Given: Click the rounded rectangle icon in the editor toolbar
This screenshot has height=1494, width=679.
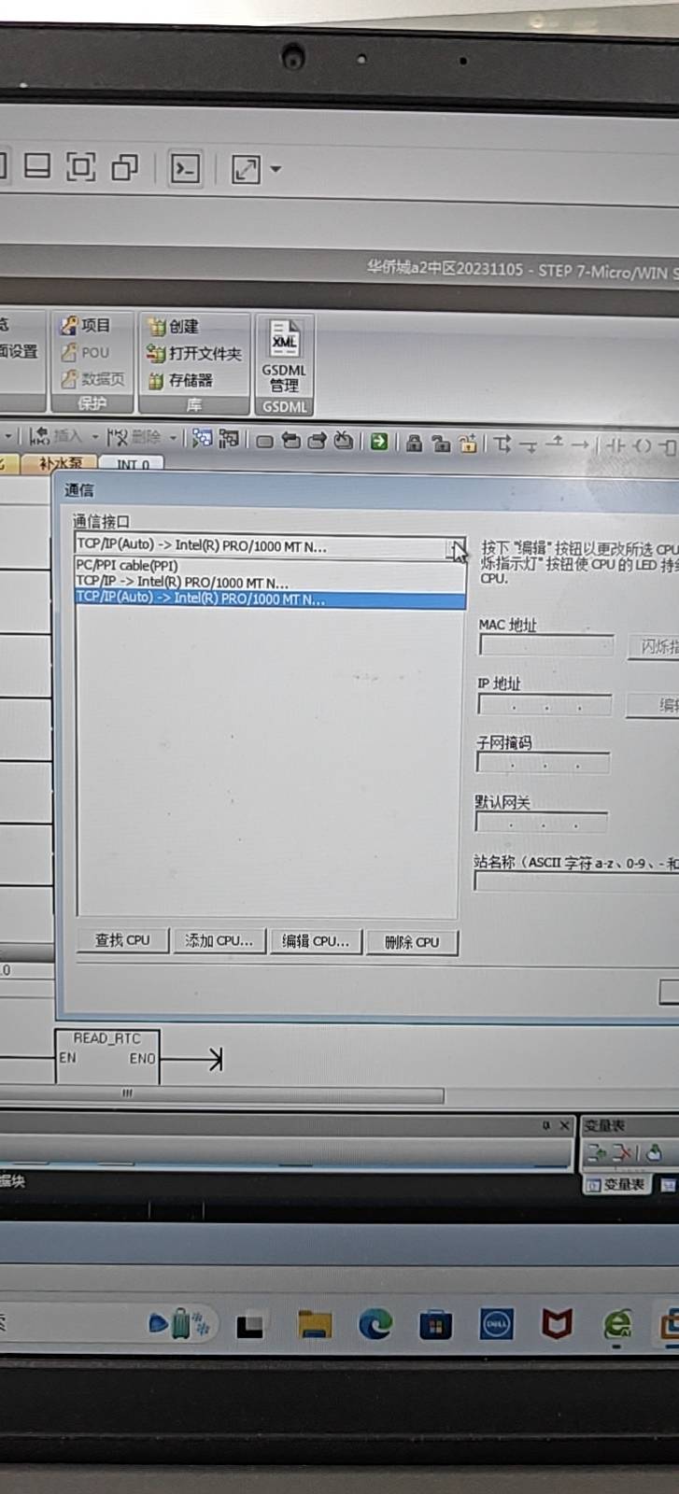Looking at the screenshot, I should coord(265,441).
